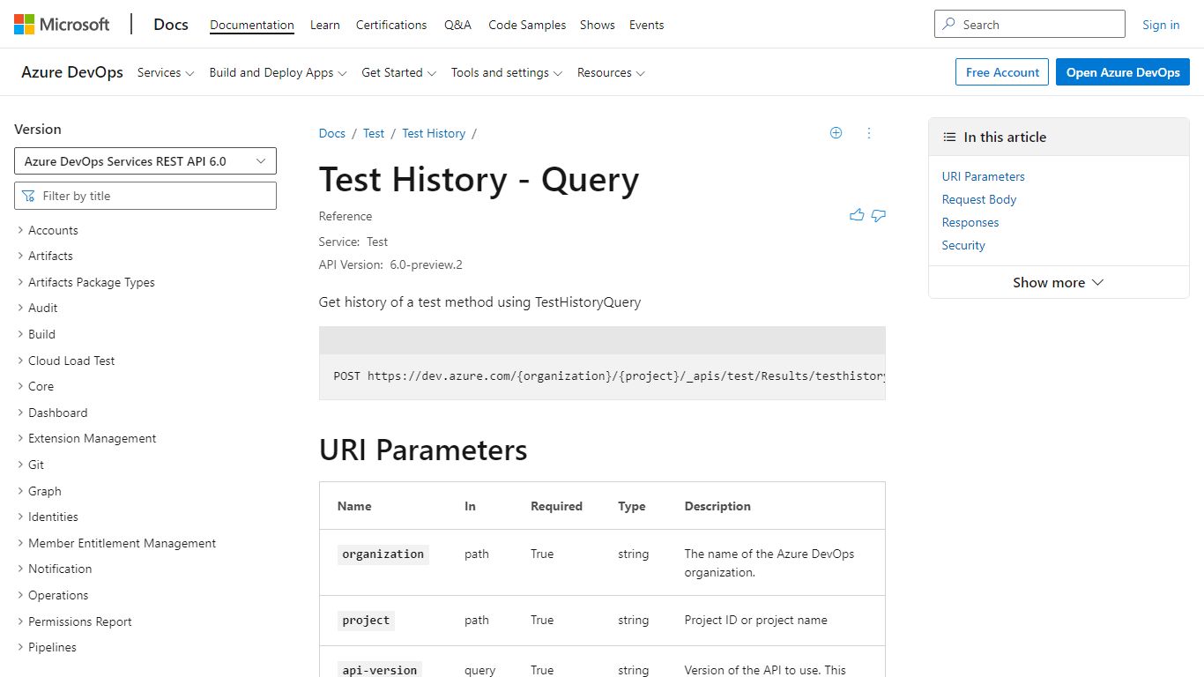Open the API version selector dropdown
The image size is (1204, 677).
pyautogui.click(x=145, y=161)
